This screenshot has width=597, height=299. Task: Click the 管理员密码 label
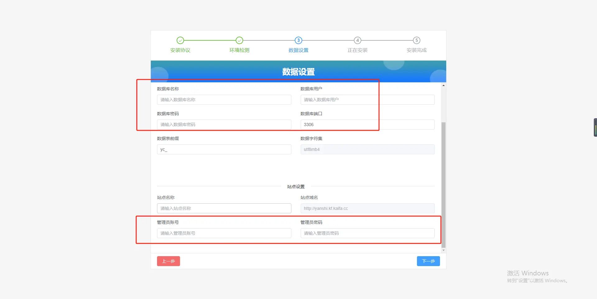click(x=311, y=222)
